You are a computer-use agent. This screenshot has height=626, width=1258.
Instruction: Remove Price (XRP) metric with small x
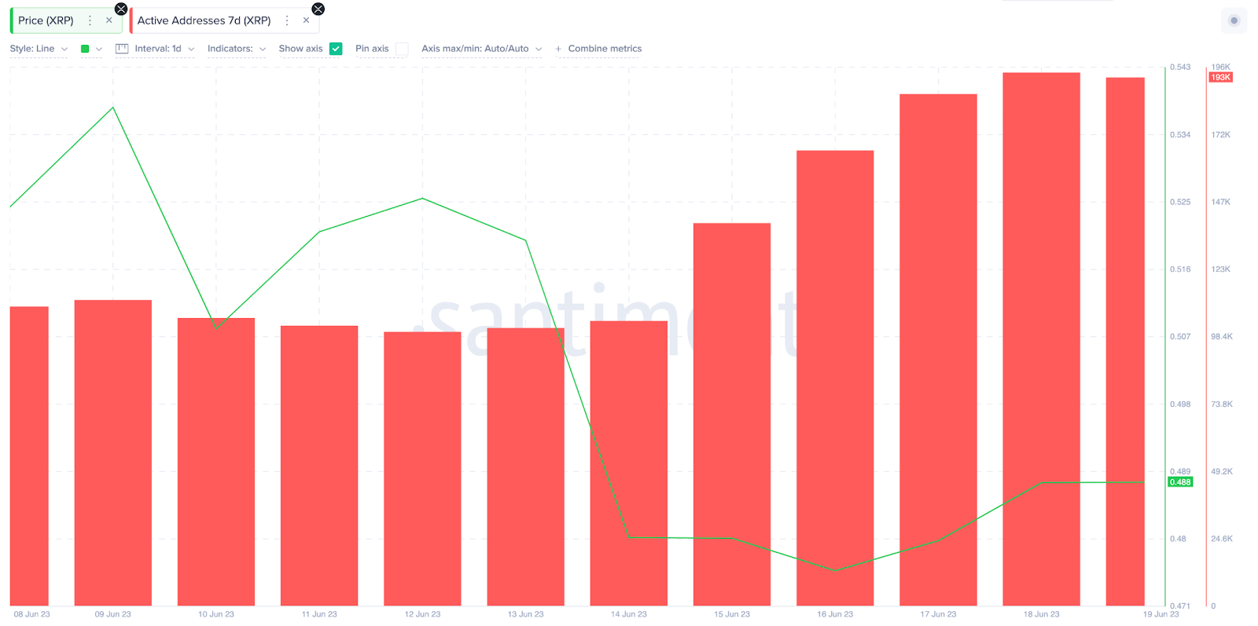coord(109,20)
